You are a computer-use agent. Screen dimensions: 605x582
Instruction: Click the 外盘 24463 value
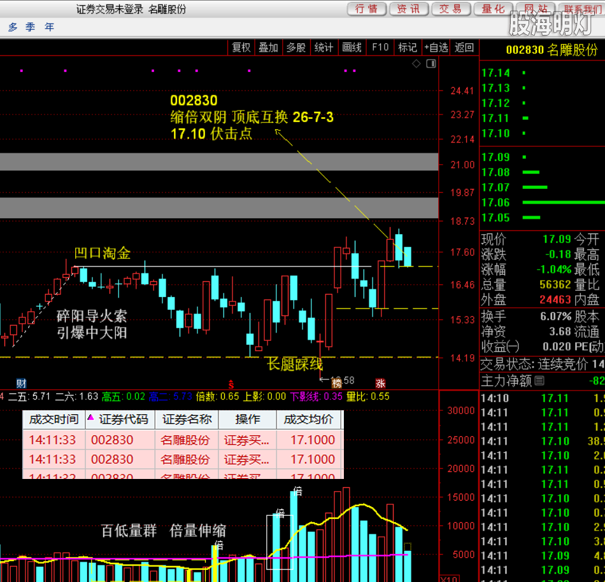pos(555,300)
